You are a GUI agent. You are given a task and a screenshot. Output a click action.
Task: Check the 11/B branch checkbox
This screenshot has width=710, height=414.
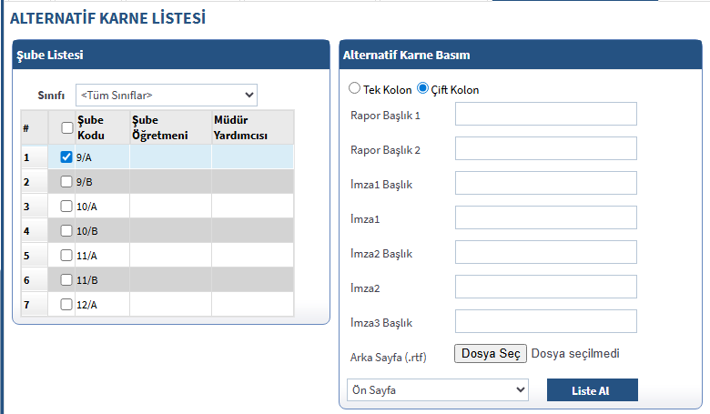coord(66,280)
